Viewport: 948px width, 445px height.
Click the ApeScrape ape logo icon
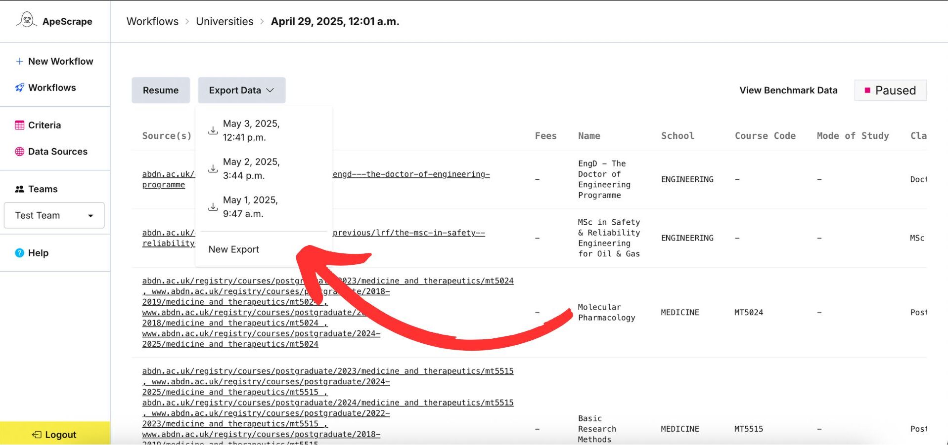pyautogui.click(x=27, y=20)
